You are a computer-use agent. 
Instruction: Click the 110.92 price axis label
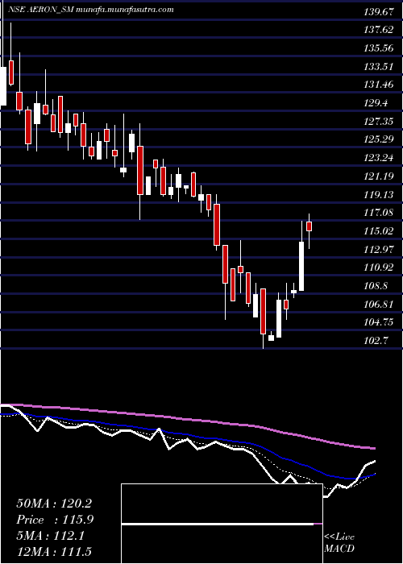pyautogui.click(x=379, y=267)
